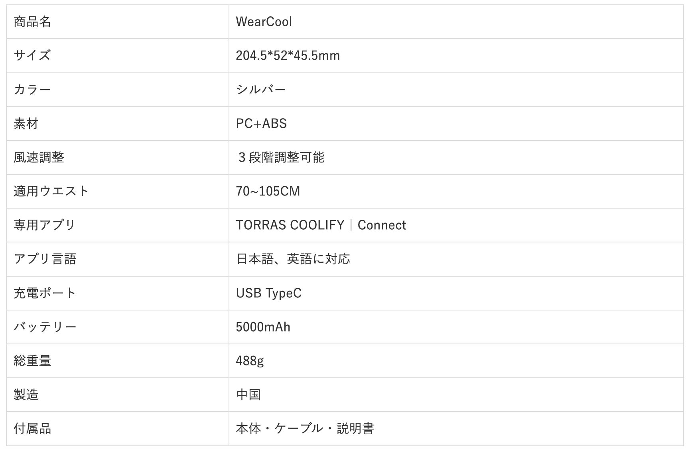Click the ３段階調整可能 value
The image size is (690, 449).
(281, 157)
